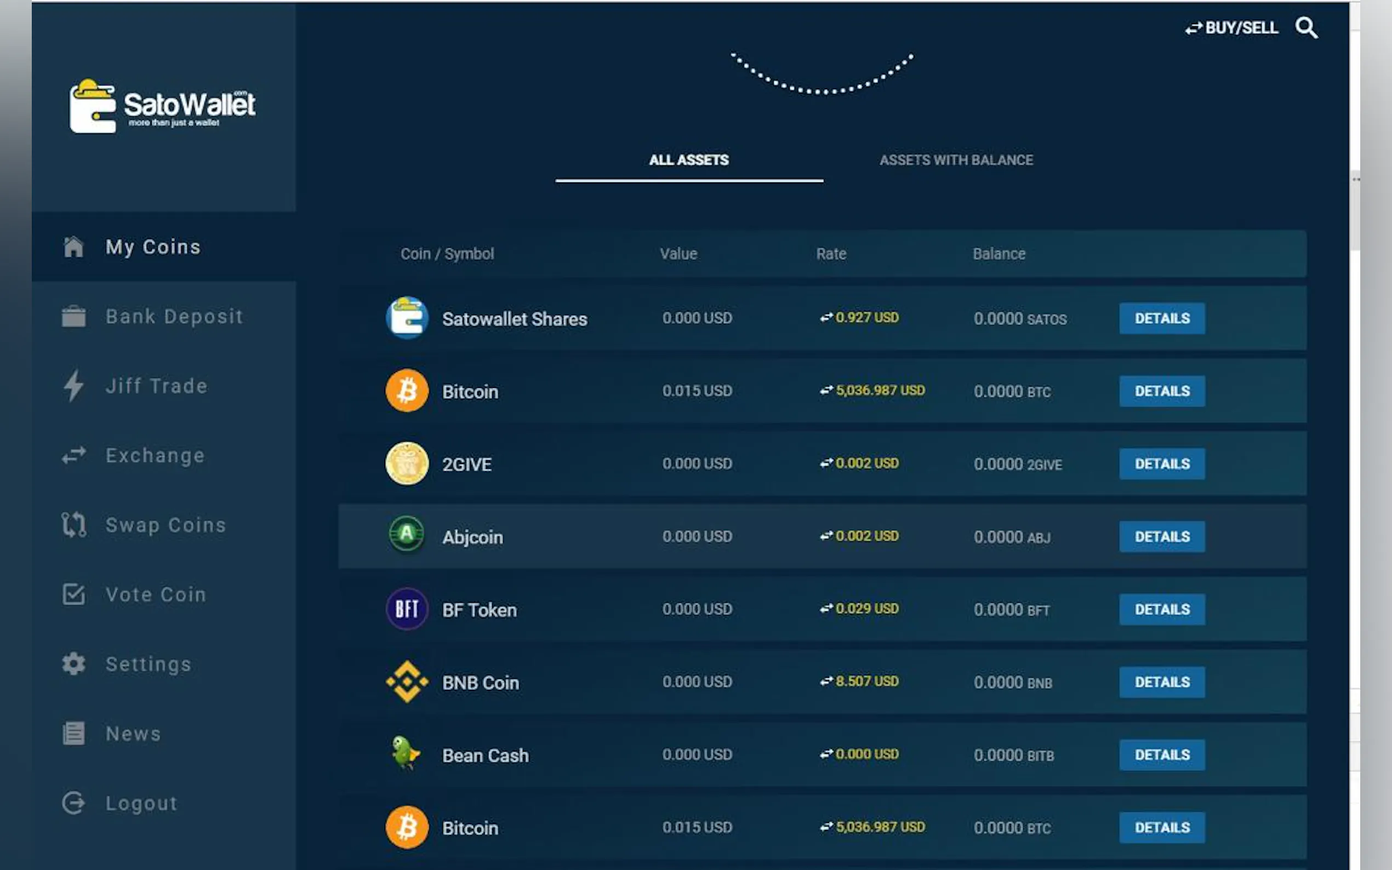
Task: Click the BF Token rate value
Action: [866, 609]
